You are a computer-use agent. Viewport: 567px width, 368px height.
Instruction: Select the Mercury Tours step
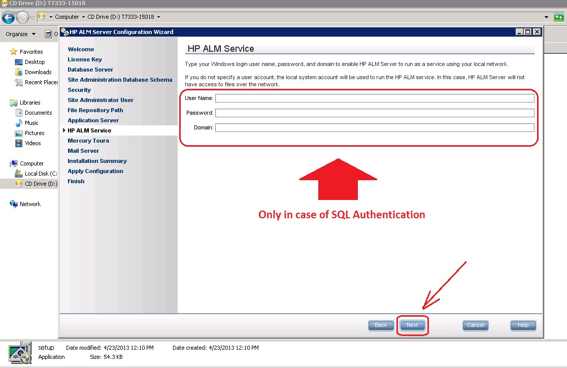click(88, 140)
